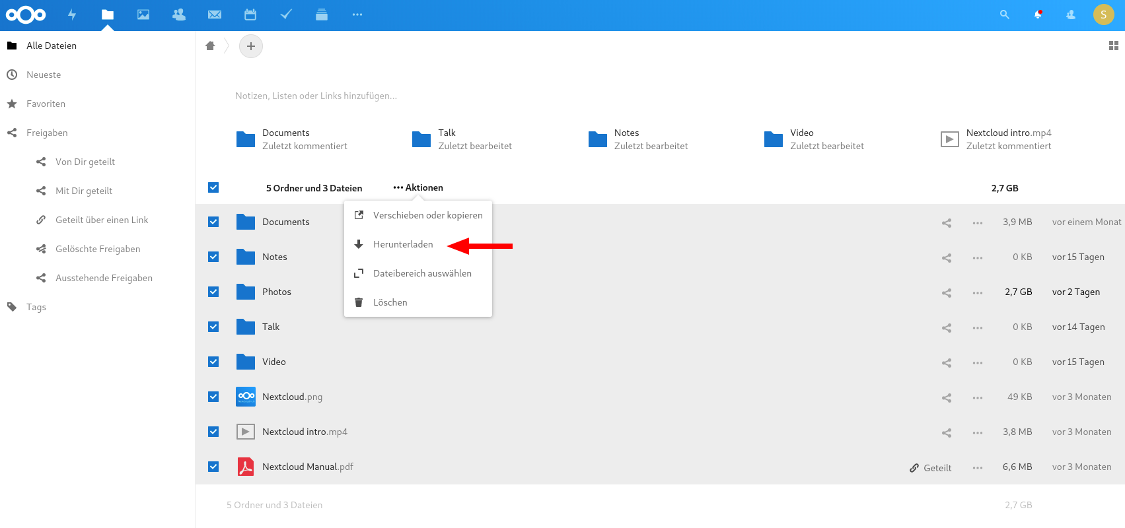The image size is (1125, 528).
Task: Uncheck the Talk folder checkbox
Action: (x=213, y=327)
